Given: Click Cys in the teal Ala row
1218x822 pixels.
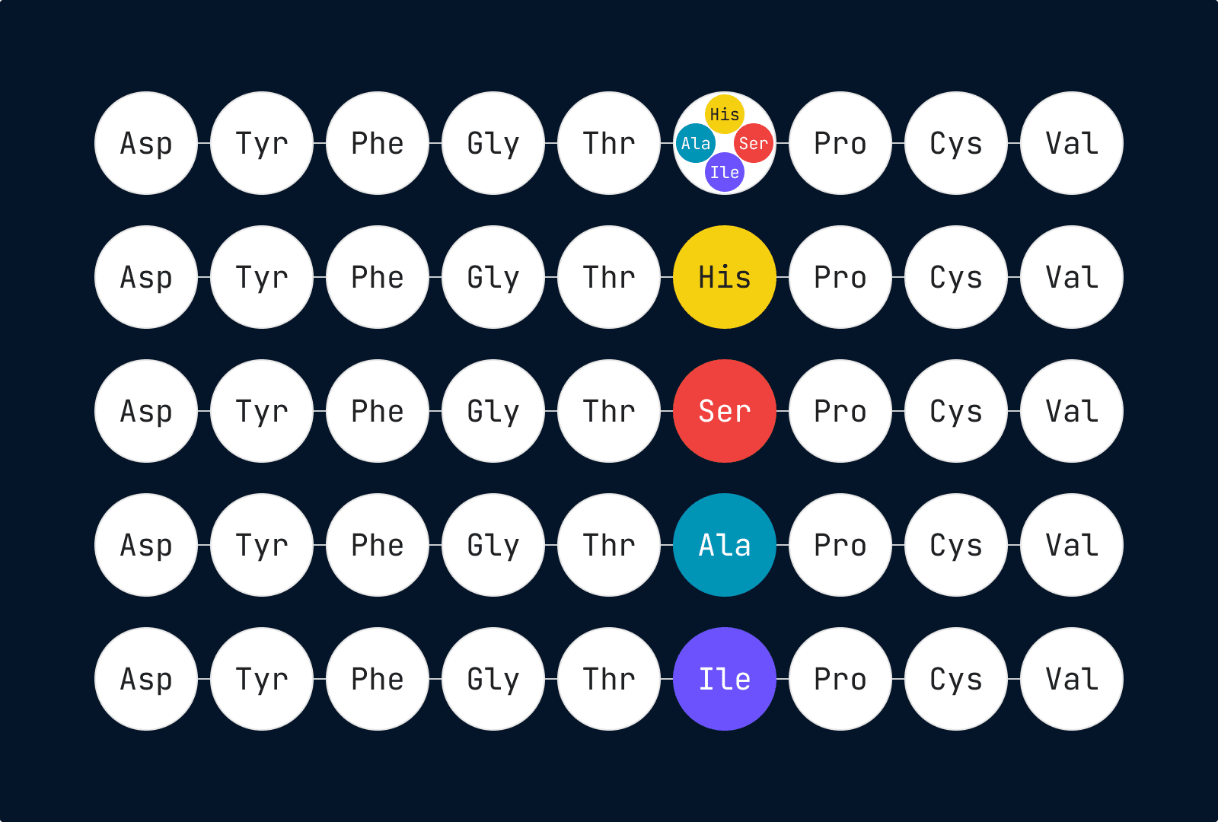Looking at the screenshot, I should point(956,545).
